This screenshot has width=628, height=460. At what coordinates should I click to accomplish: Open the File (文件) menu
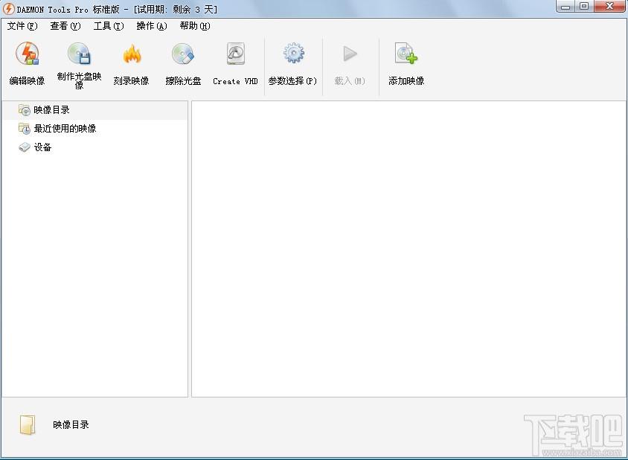pos(22,26)
